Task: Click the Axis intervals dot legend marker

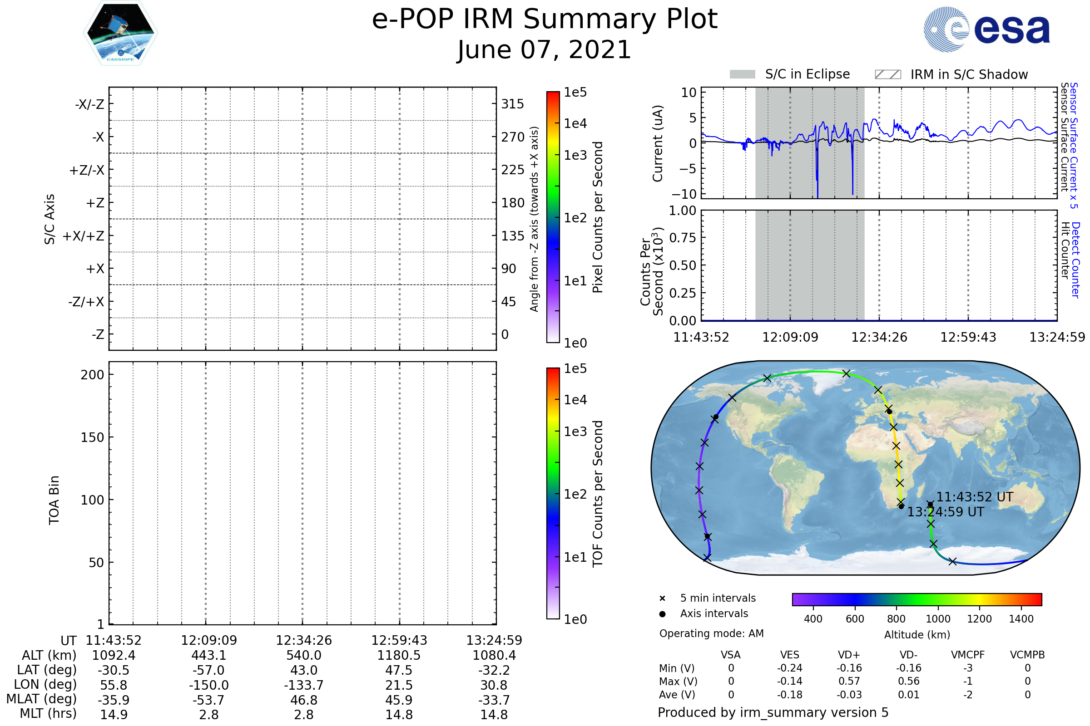Action: tap(662, 614)
